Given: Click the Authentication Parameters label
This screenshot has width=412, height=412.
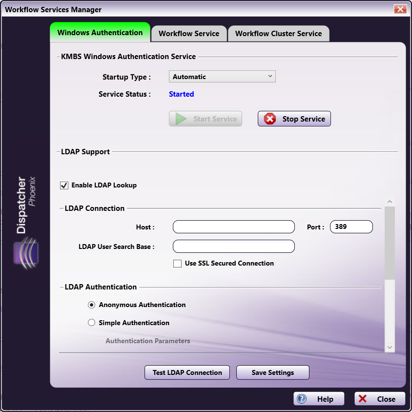Looking at the screenshot, I should tap(148, 341).
